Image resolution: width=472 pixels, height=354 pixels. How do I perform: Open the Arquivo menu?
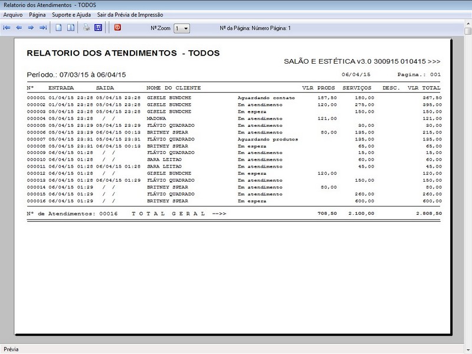13,14
